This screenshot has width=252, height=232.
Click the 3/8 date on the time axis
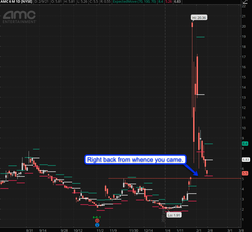coord(241,230)
